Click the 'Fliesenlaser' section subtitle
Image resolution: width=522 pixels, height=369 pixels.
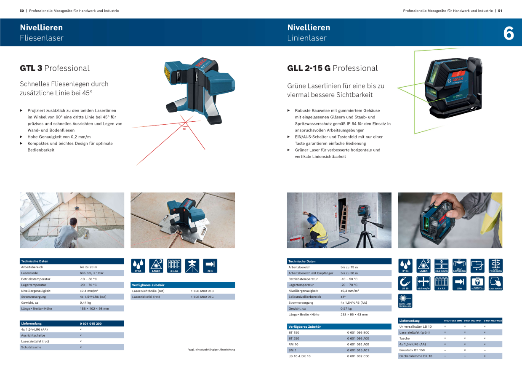tap(42, 38)
